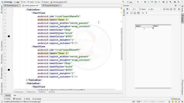Click the Attach Debugger to process icon
Viewport: 184px width, 103px height.
pos(156,2)
